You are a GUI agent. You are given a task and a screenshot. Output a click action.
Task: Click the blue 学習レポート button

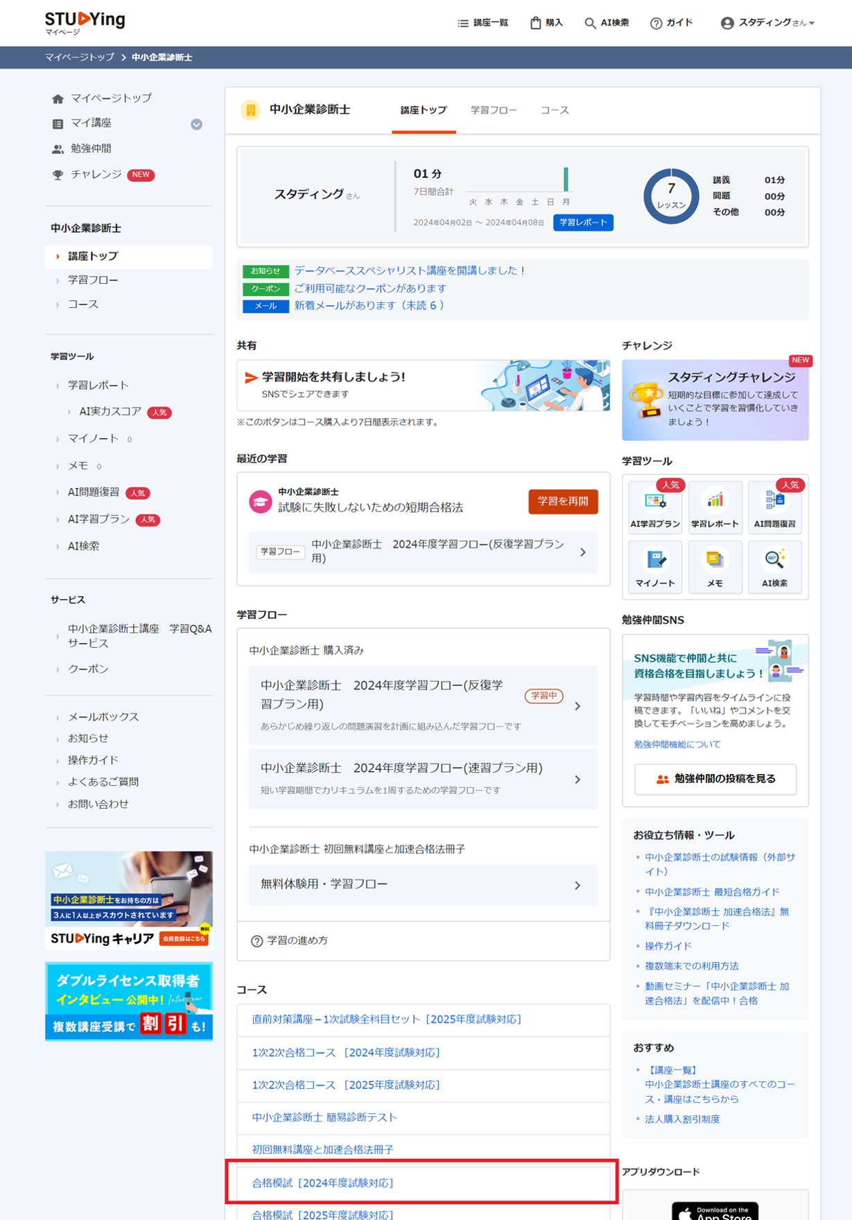pos(583,223)
